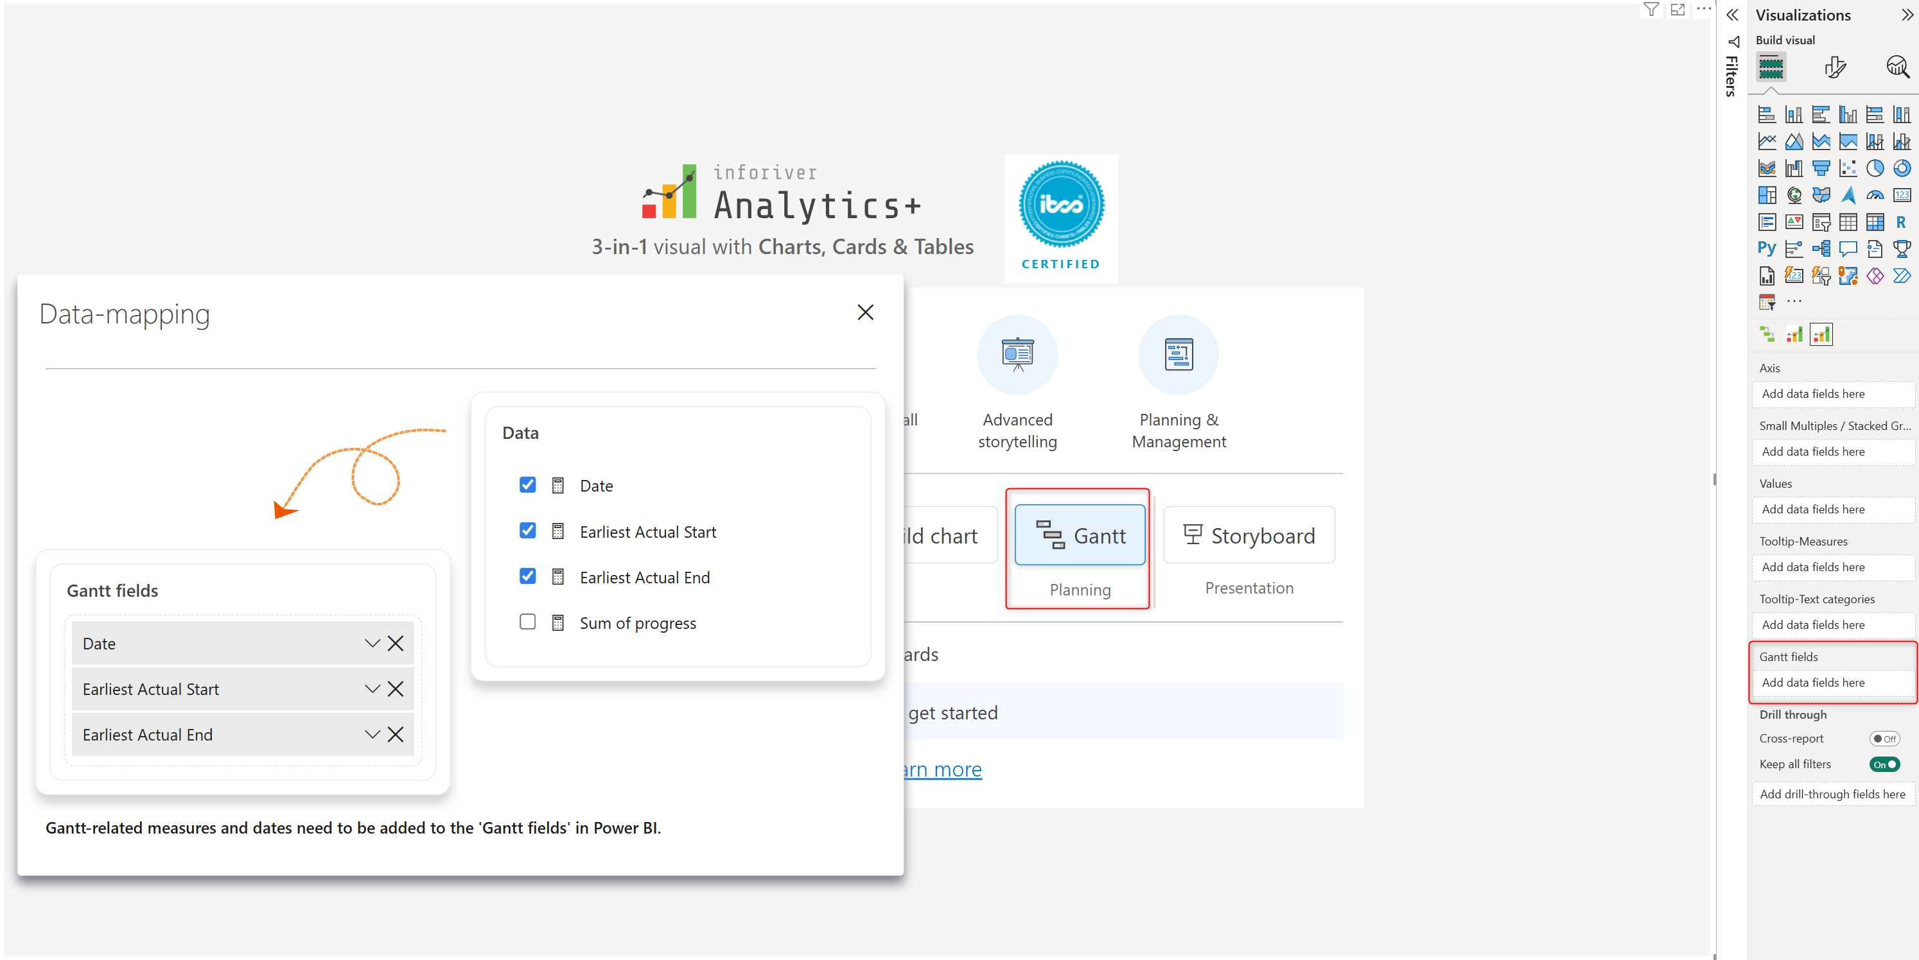Open the Format visual paintbrush icon

[x=1835, y=68]
